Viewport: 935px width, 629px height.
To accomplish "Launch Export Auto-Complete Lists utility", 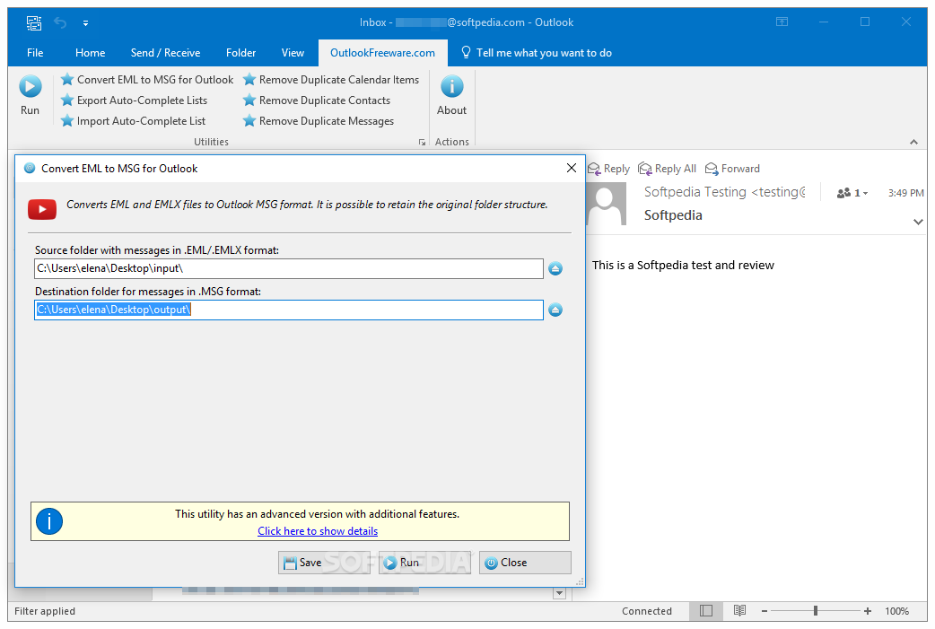I will click(135, 100).
